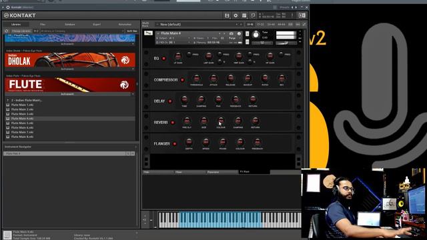Screen dimensions: 427x240
Task: Click the Delay Time knob
Action: pyautogui.click(x=184, y=99)
